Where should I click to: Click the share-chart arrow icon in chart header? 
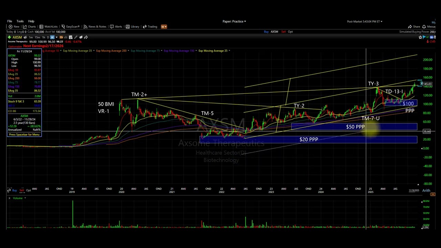click(x=86, y=37)
